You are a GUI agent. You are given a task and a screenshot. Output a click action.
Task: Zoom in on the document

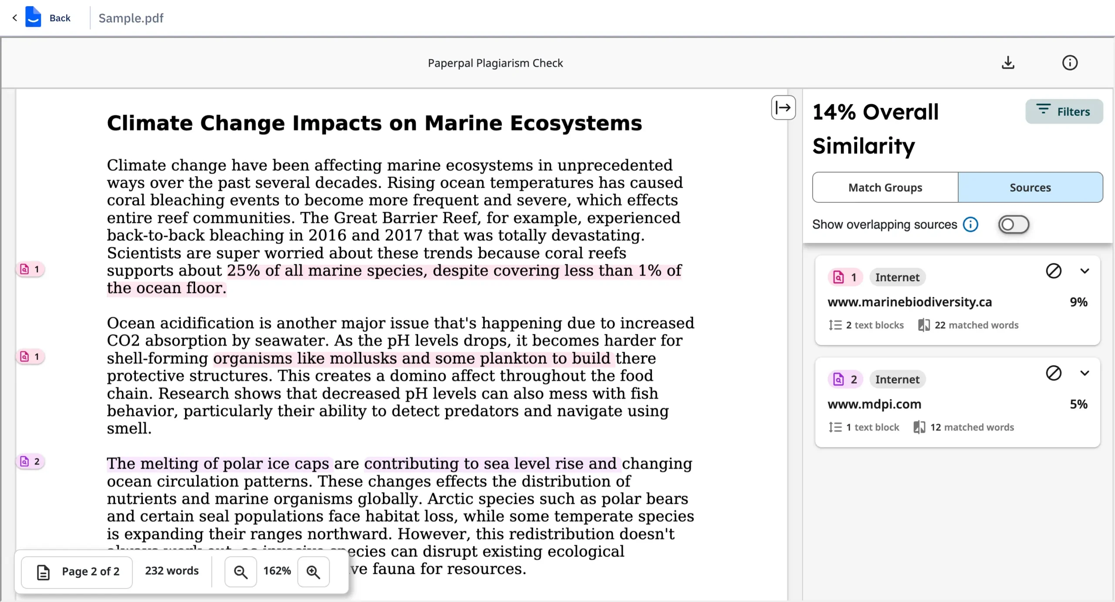coord(313,572)
